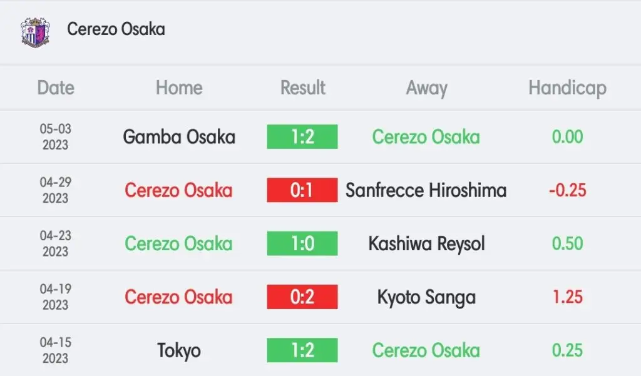Image resolution: width=641 pixels, height=376 pixels.
Task: Open Gamba Osaka home team link
Action: click(x=179, y=137)
